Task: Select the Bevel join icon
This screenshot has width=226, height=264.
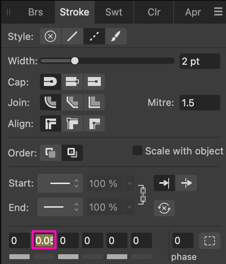Action: point(72,102)
